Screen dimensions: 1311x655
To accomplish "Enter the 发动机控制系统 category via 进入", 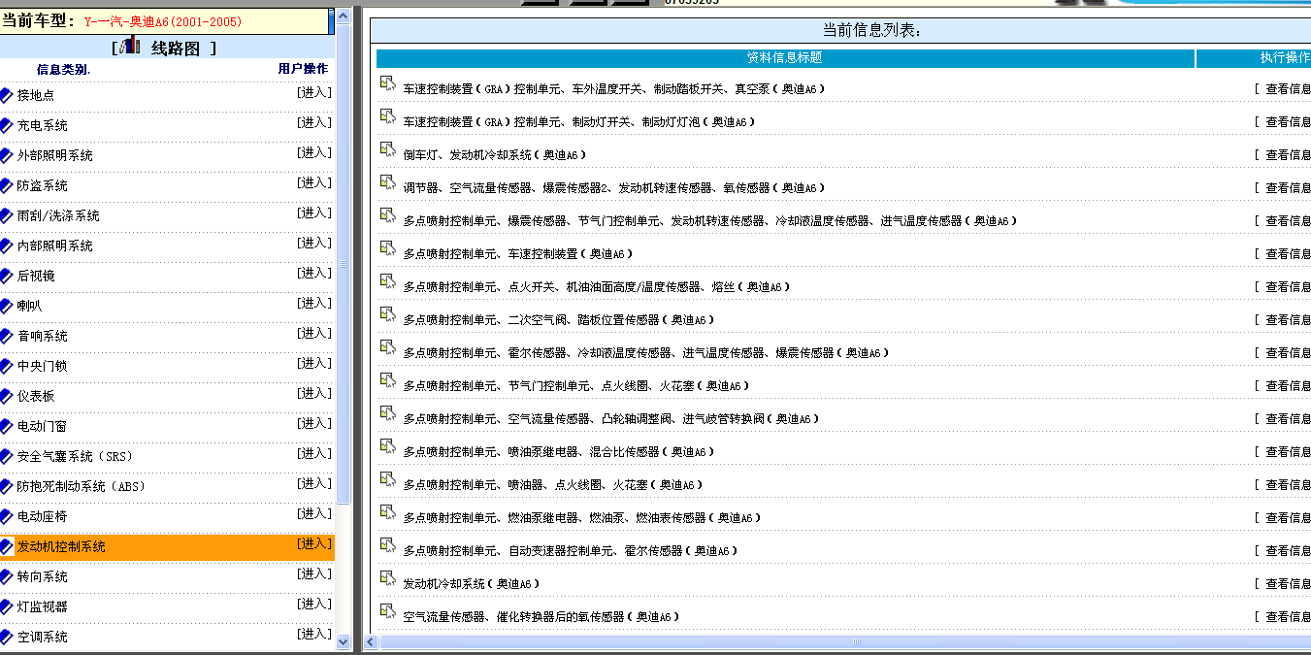I will [314, 544].
